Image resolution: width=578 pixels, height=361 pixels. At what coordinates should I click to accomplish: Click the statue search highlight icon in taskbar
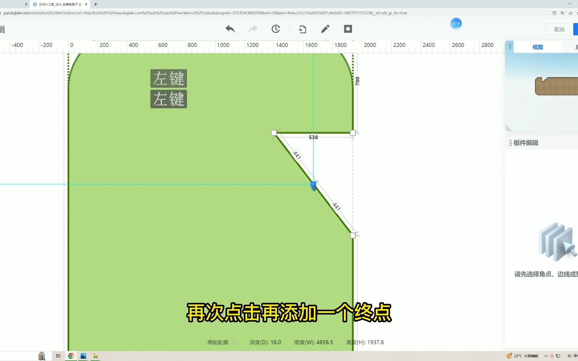pyautogui.click(x=42, y=356)
